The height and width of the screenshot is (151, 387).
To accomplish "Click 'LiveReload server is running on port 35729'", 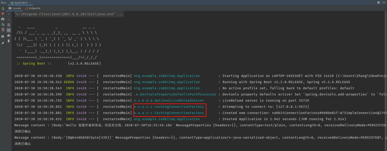I will coord(265,101).
